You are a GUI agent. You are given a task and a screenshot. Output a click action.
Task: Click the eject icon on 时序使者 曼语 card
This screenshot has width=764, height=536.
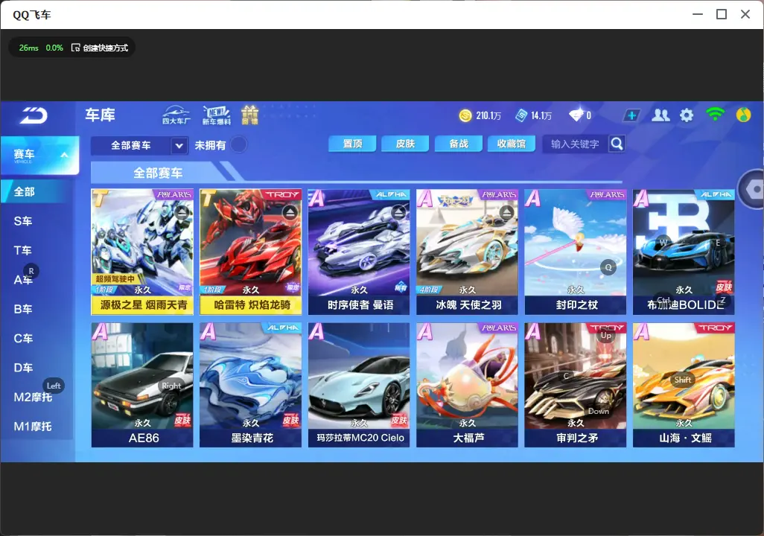point(398,212)
